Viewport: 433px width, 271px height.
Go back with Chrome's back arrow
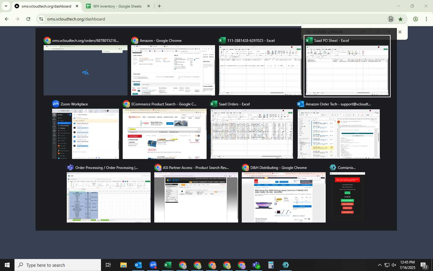click(7, 19)
